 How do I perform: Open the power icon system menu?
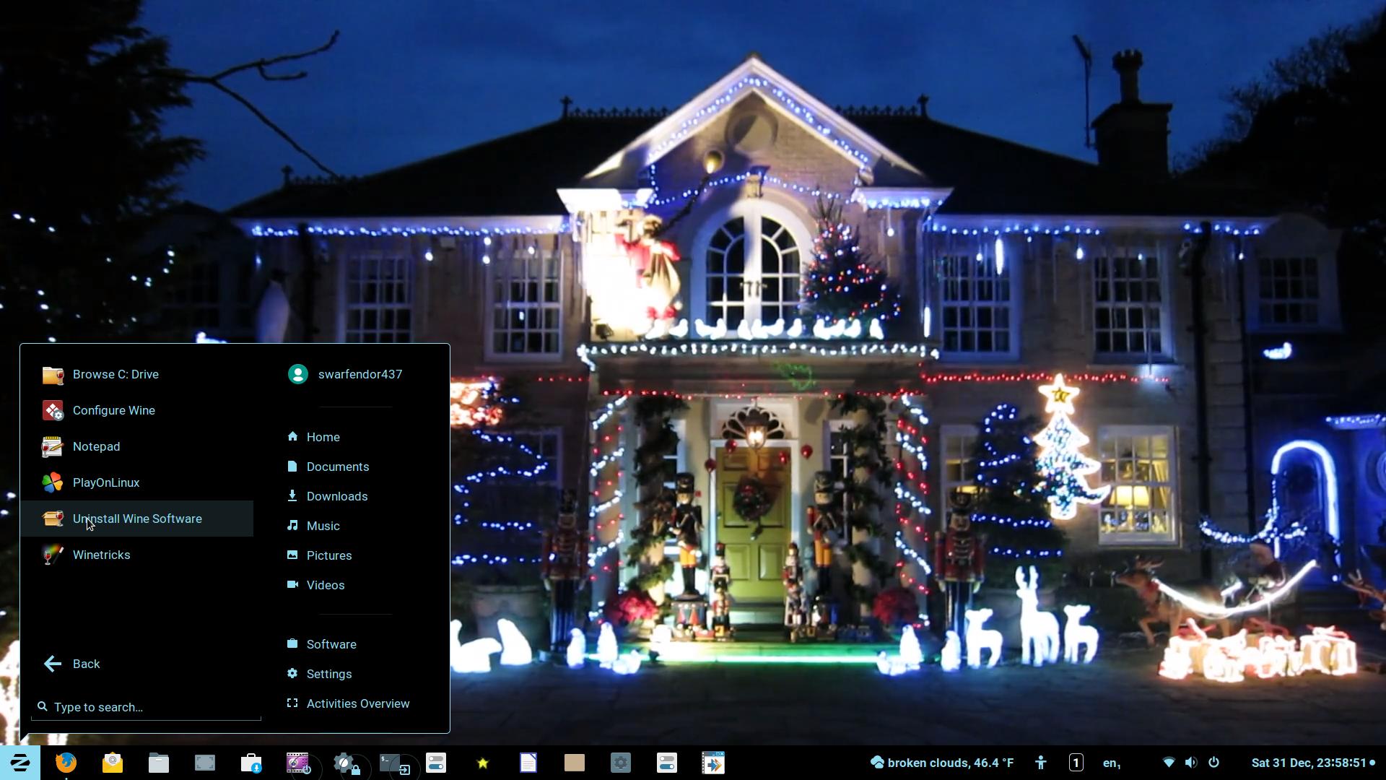click(1213, 763)
